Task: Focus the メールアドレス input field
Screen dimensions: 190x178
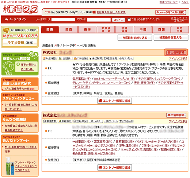Action: pos(63,19)
